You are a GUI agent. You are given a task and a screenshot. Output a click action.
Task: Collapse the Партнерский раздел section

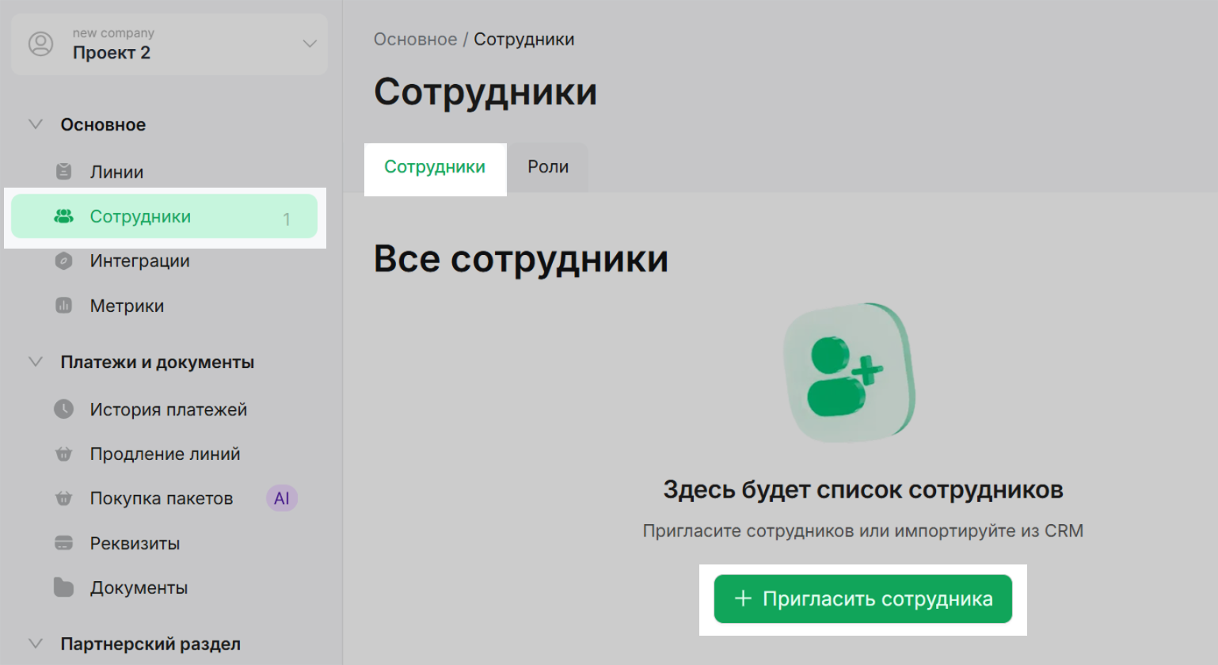click(x=36, y=644)
